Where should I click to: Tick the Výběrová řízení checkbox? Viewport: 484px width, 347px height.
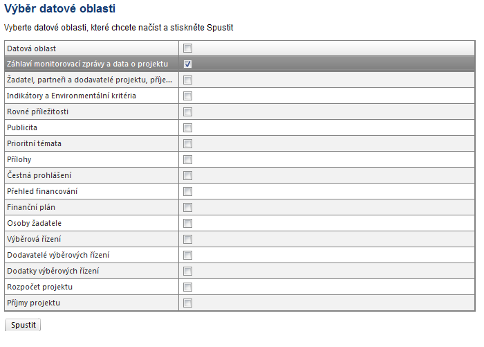coord(187,240)
